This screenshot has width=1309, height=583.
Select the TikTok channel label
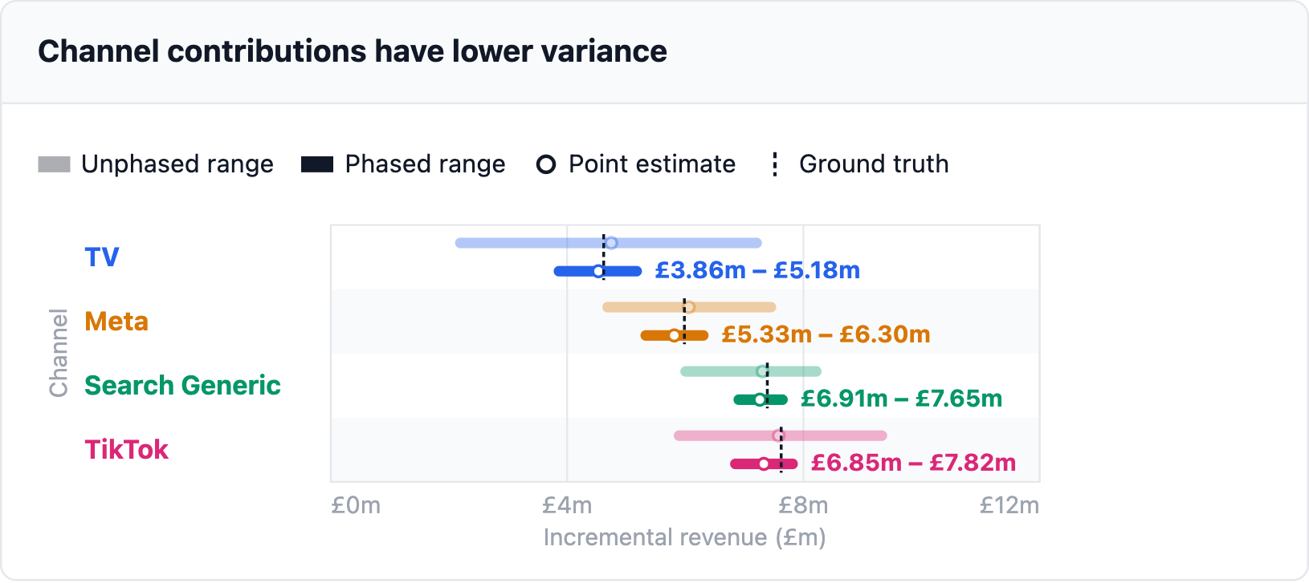pos(127,450)
